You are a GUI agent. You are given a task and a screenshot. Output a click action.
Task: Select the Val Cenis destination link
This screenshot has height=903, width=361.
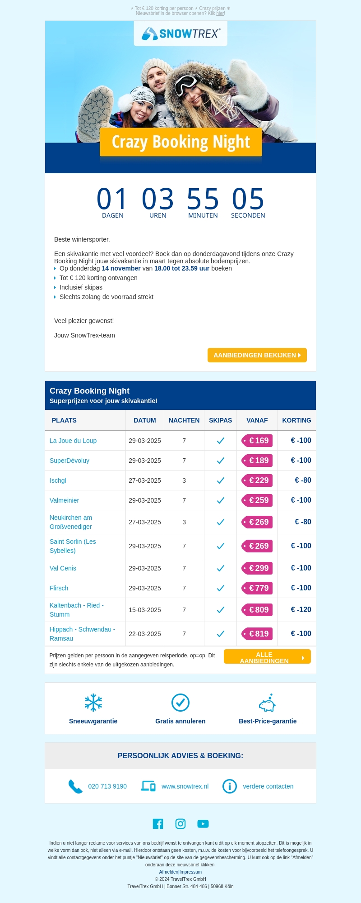click(63, 568)
